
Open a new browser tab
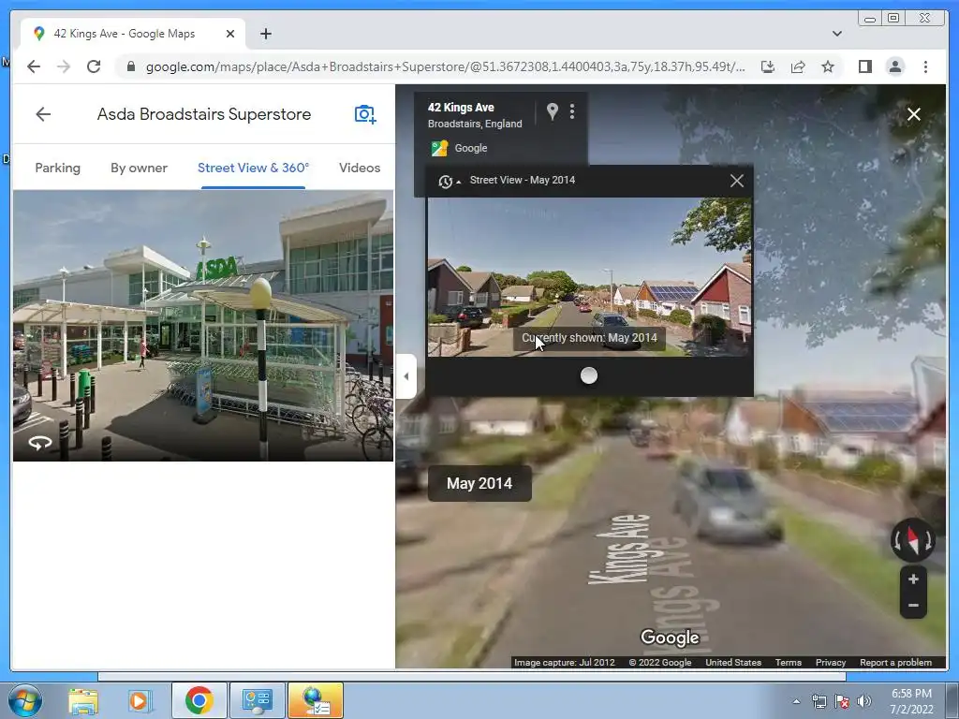click(265, 34)
